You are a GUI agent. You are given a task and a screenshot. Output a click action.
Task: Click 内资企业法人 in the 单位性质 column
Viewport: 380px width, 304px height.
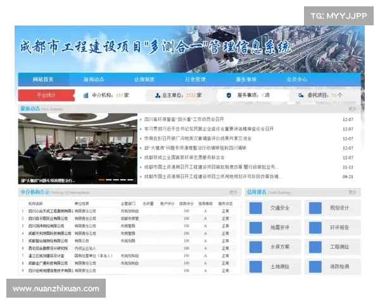coord(85,248)
